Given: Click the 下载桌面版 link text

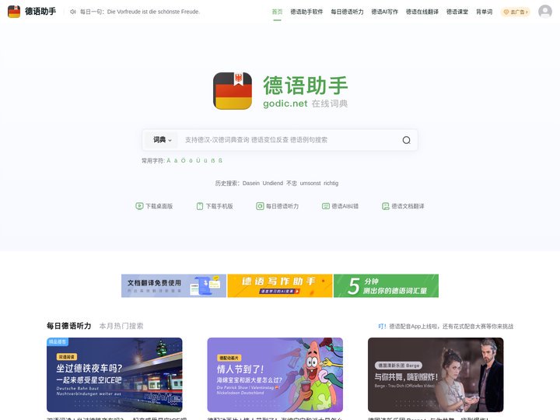Looking at the screenshot, I should [x=159, y=206].
